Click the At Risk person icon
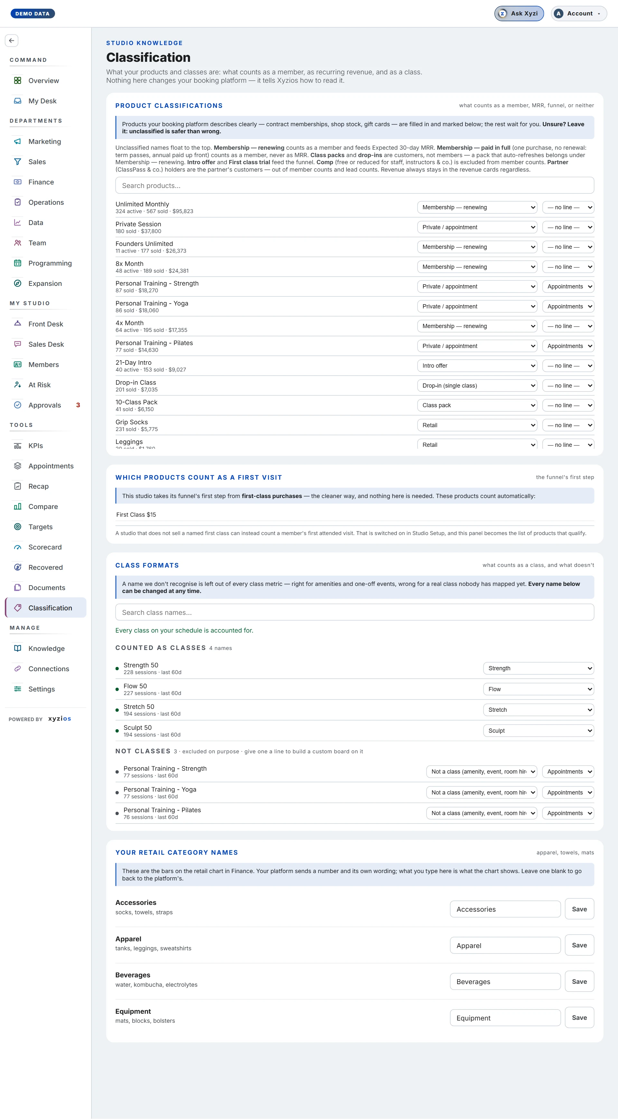The width and height of the screenshot is (618, 1119). [17, 384]
